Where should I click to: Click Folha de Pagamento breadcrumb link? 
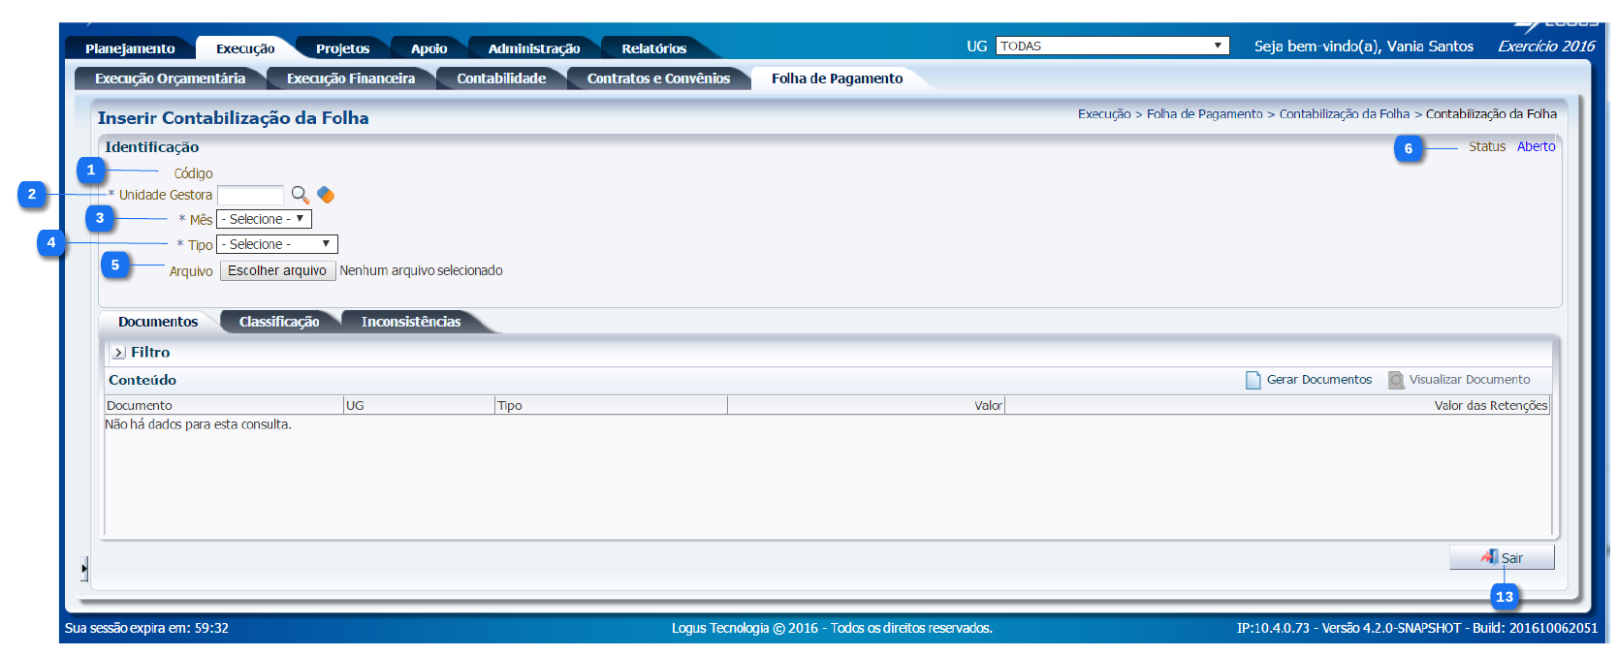(1204, 114)
